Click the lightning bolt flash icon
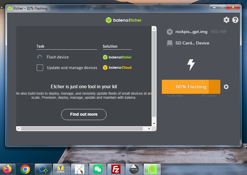The image size is (247, 175). pyautogui.click(x=191, y=65)
